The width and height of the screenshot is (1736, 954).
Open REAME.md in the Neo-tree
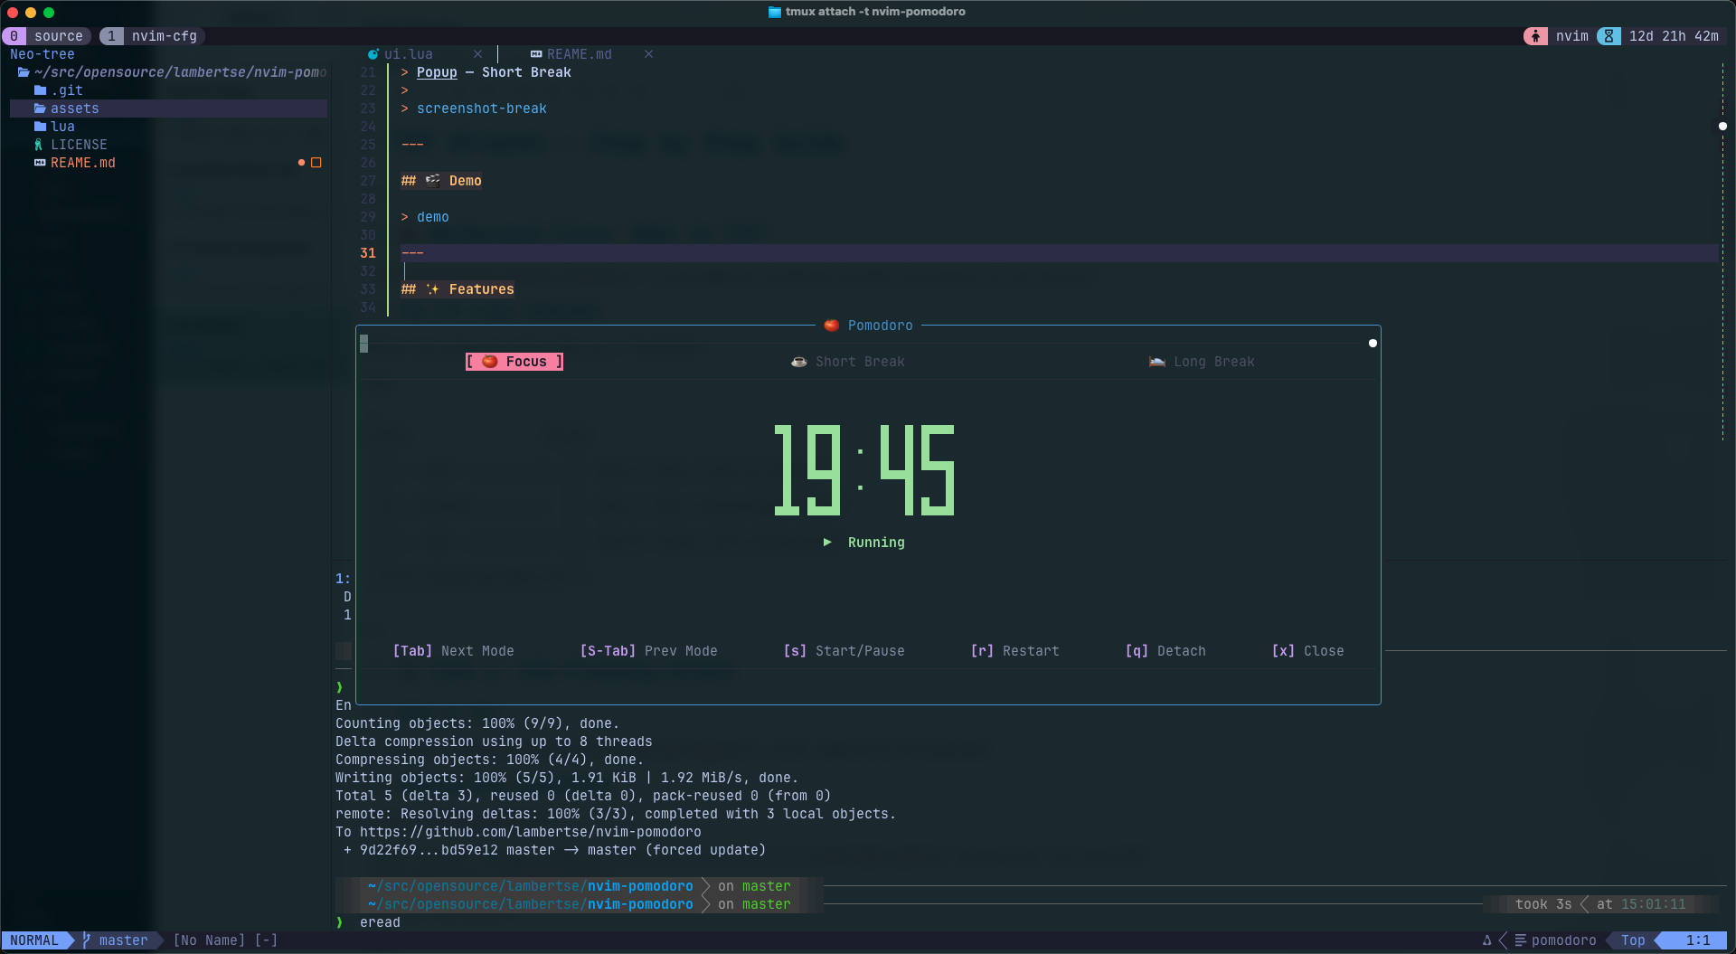(83, 163)
